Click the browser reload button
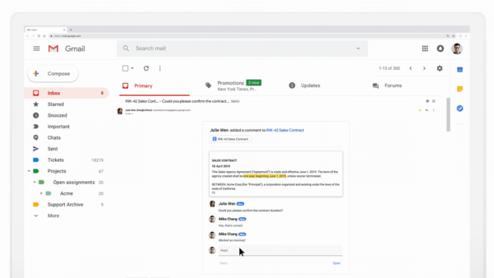The width and height of the screenshot is (494, 278). pyautogui.click(x=39, y=36)
